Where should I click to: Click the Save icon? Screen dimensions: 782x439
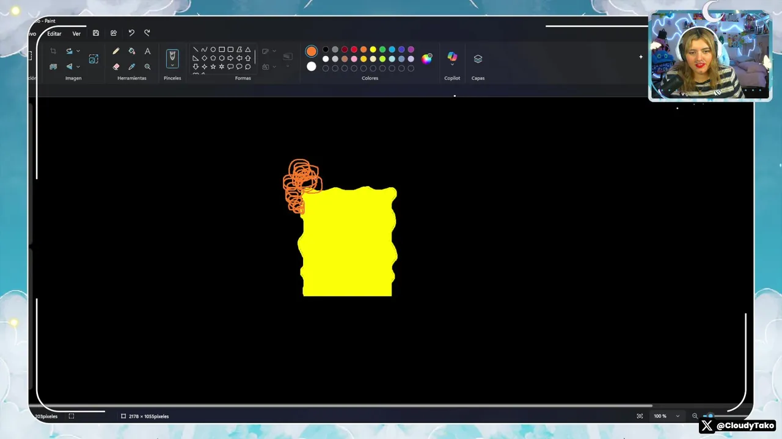[96, 33]
